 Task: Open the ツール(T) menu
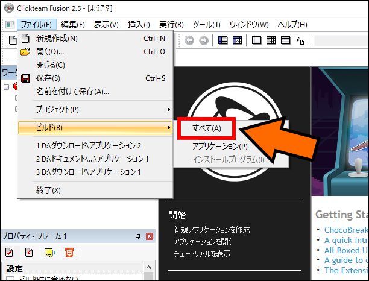pos(206,25)
